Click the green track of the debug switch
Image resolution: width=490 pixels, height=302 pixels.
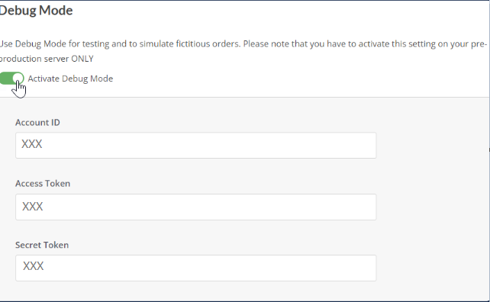[6, 79]
